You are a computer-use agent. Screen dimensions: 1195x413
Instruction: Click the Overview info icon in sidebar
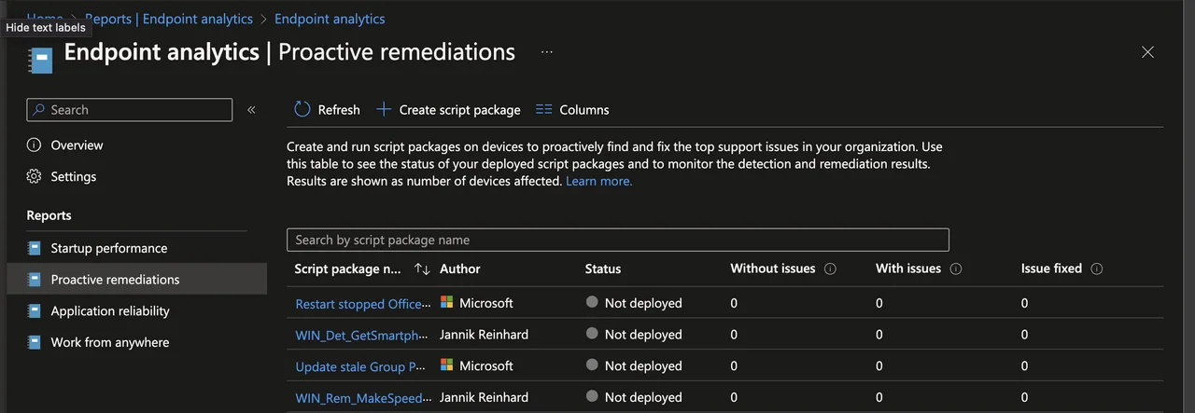point(35,145)
